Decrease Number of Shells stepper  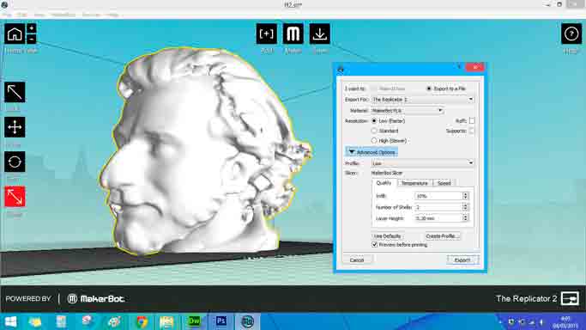tap(465, 209)
